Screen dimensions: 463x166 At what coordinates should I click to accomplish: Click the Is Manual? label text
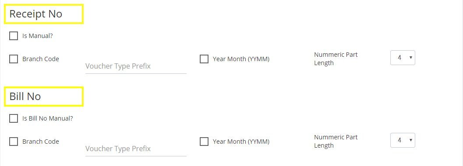click(38, 36)
